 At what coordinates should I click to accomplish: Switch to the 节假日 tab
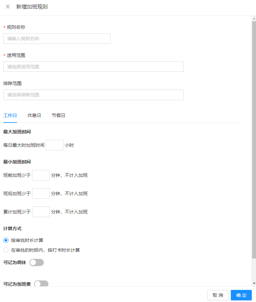click(x=58, y=116)
